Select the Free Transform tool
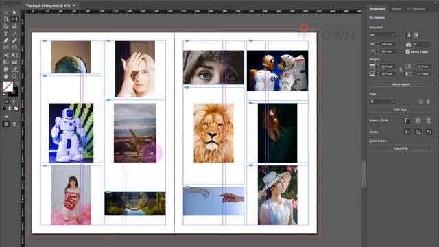The image size is (439, 247). pos(14,55)
